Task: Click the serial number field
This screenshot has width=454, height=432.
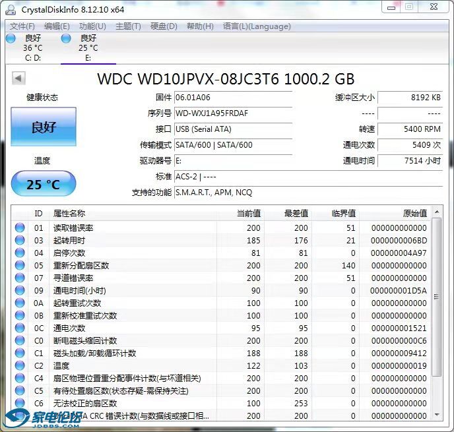Action: click(x=232, y=113)
